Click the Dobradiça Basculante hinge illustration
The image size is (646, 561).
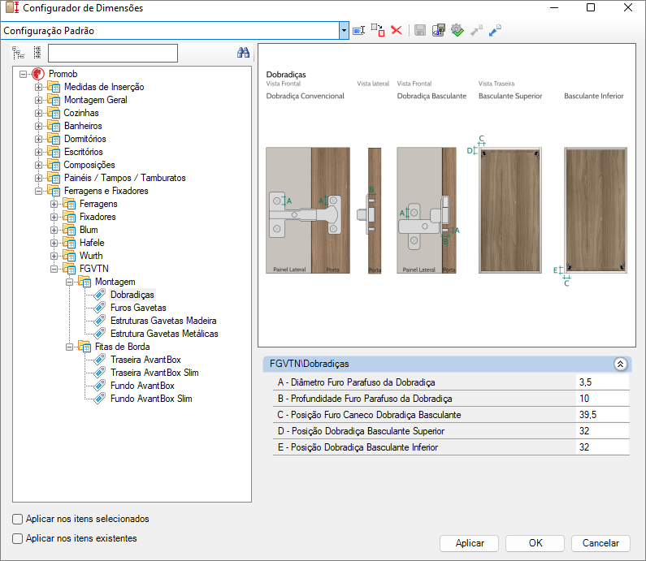pos(427,210)
